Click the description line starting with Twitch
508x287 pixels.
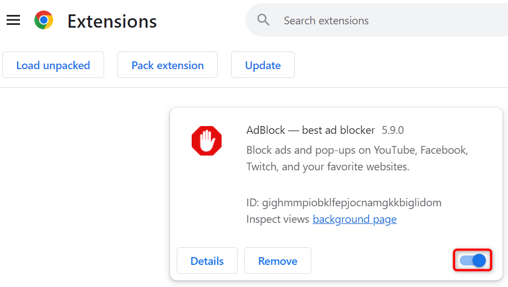[x=327, y=166]
